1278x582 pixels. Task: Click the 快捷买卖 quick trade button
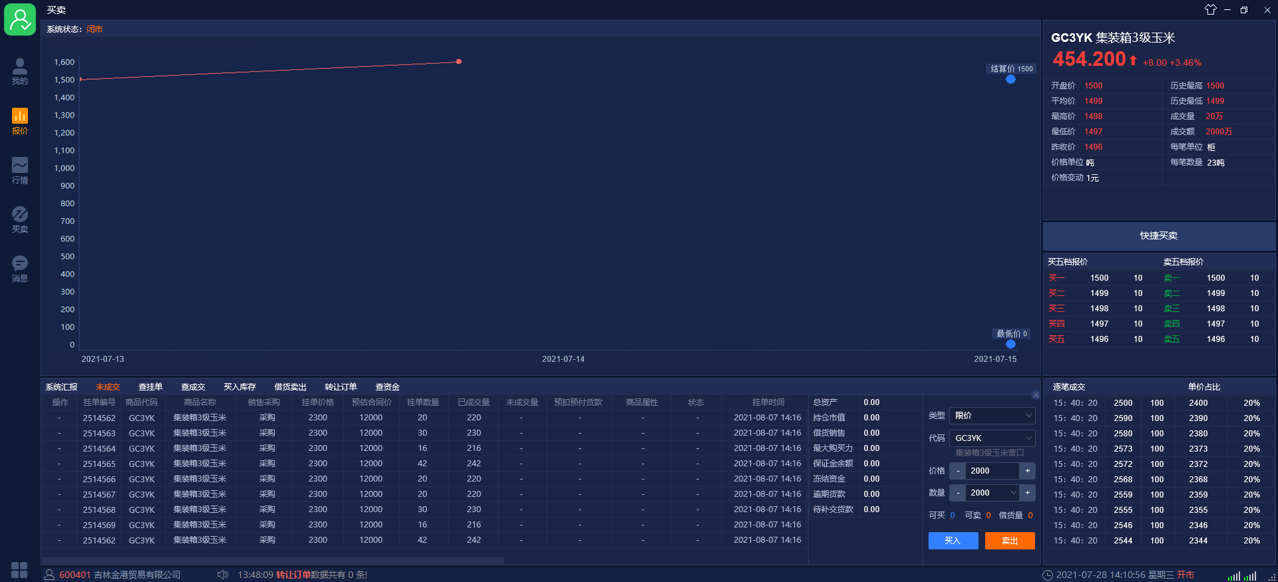click(1159, 236)
